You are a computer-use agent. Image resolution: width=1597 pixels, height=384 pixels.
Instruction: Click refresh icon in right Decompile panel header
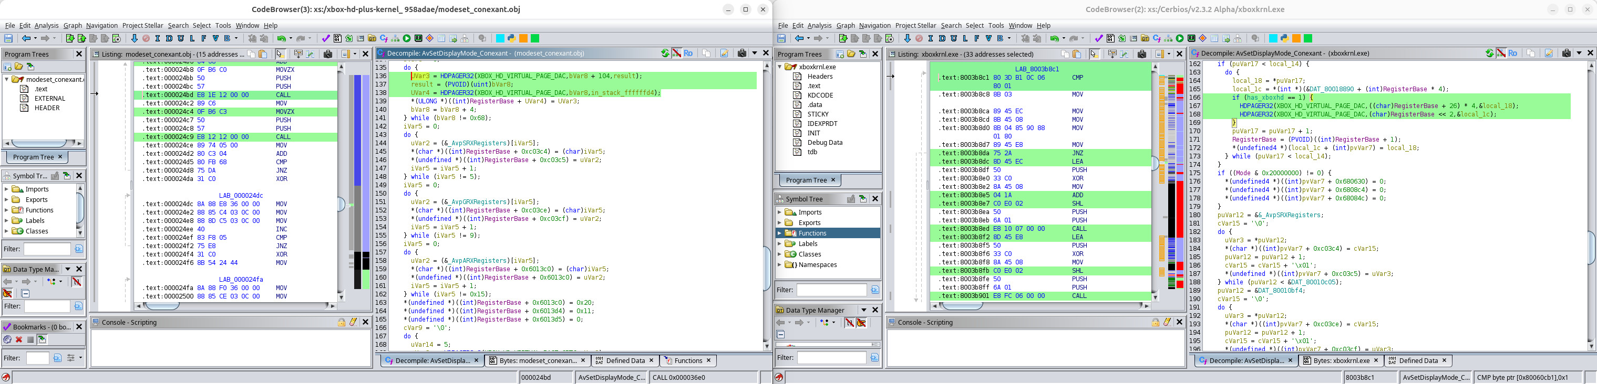pyautogui.click(x=1489, y=54)
